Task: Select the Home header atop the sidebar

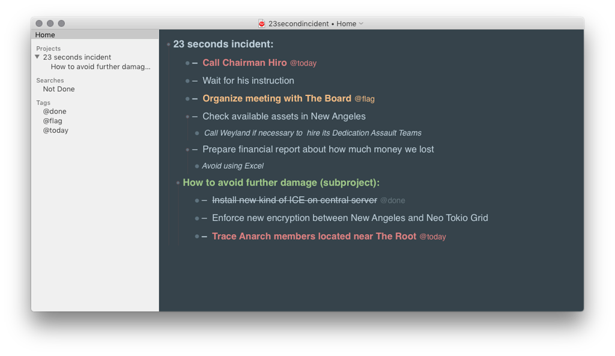Action: [x=45, y=35]
